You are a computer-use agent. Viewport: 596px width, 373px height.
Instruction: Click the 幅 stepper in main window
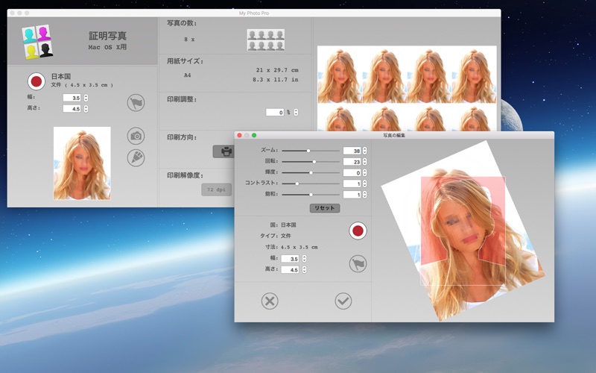(86, 98)
